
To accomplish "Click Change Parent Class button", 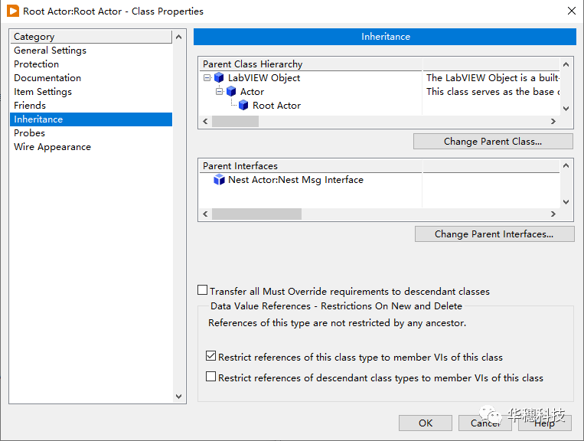I will [493, 142].
